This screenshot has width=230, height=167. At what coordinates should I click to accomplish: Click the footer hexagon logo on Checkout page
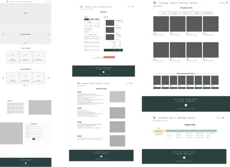tap(103, 72)
